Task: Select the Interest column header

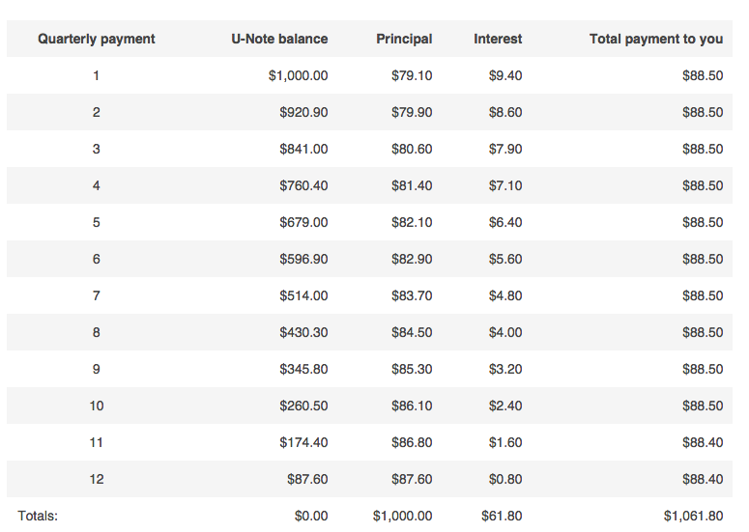Action: pos(498,39)
